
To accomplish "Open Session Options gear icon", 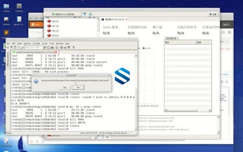I will point(62,47).
